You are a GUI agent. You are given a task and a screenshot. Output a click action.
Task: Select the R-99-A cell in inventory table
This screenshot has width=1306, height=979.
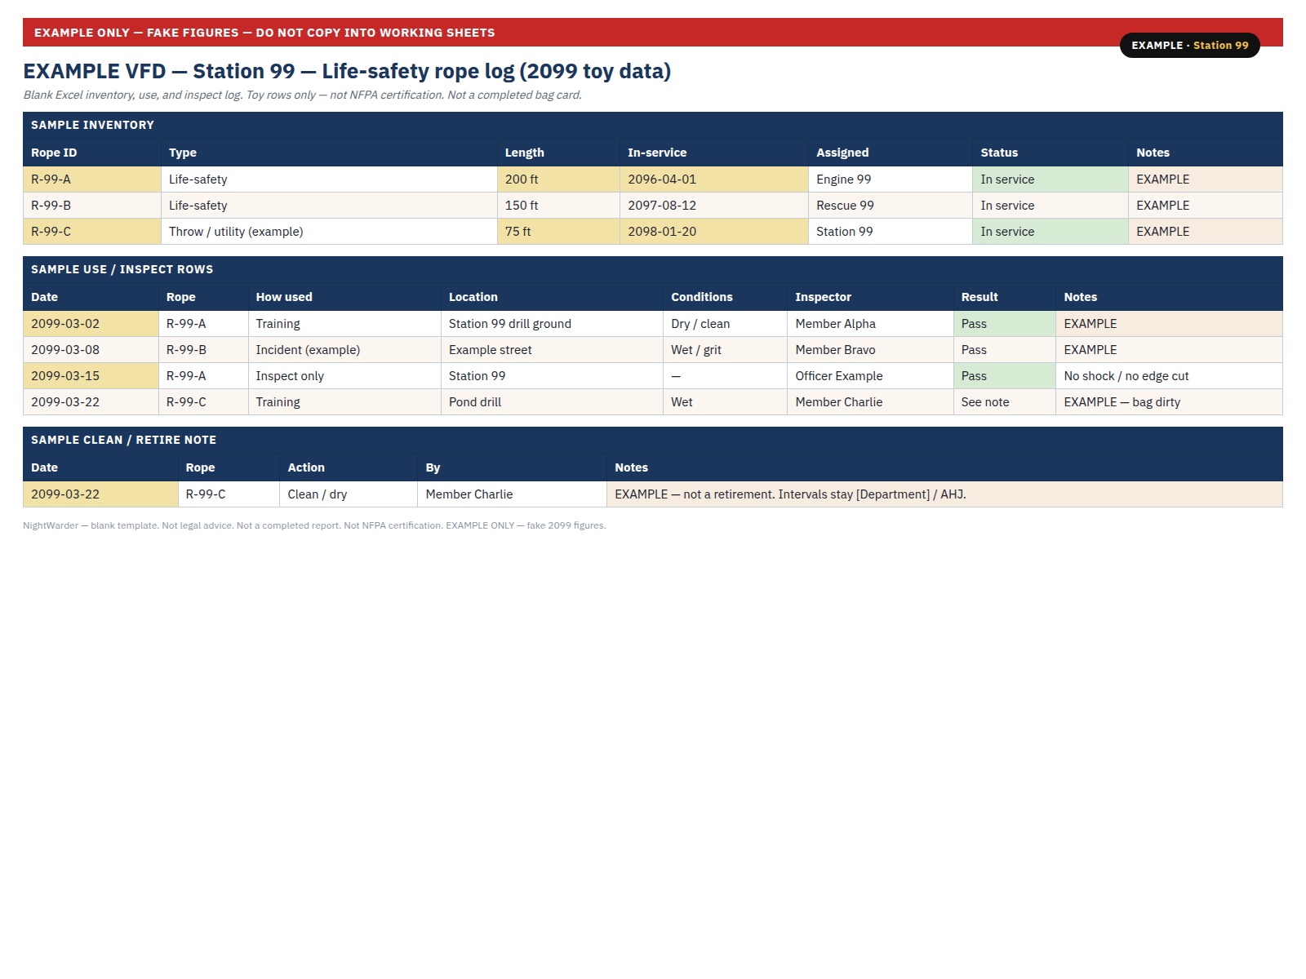92,179
